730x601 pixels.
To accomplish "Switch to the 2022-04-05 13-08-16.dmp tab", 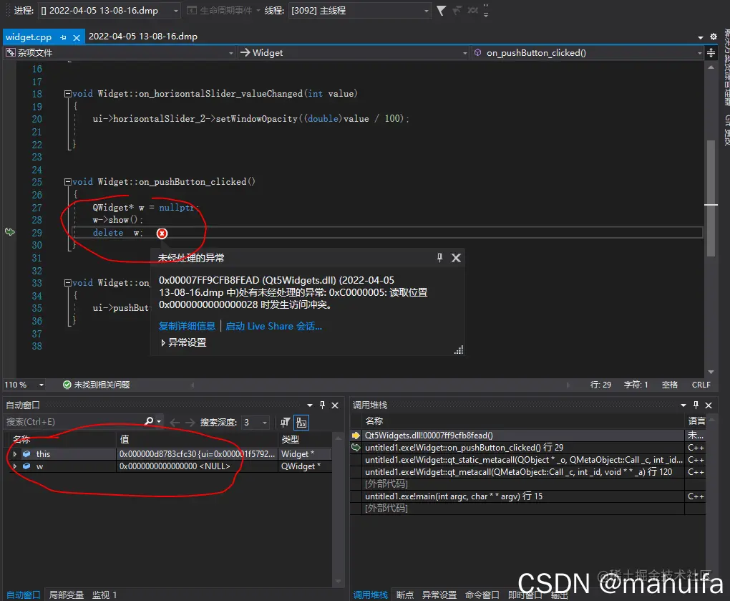I will pyautogui.click(x=143, y=37).
